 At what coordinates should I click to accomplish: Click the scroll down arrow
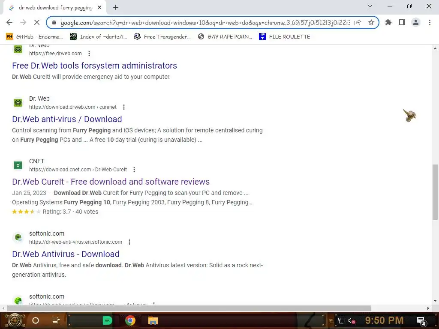435,301
